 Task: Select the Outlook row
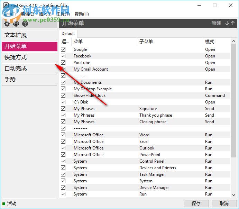pyautogui.click(x=145, y=148)
